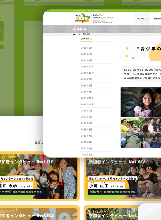Select the 2022年4月 archive link
Viewport: 161px width, 220px height.
(x=87, y=136)
